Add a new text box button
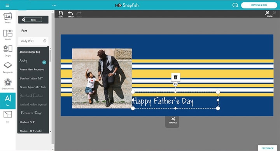 click(x=33, y=20)
